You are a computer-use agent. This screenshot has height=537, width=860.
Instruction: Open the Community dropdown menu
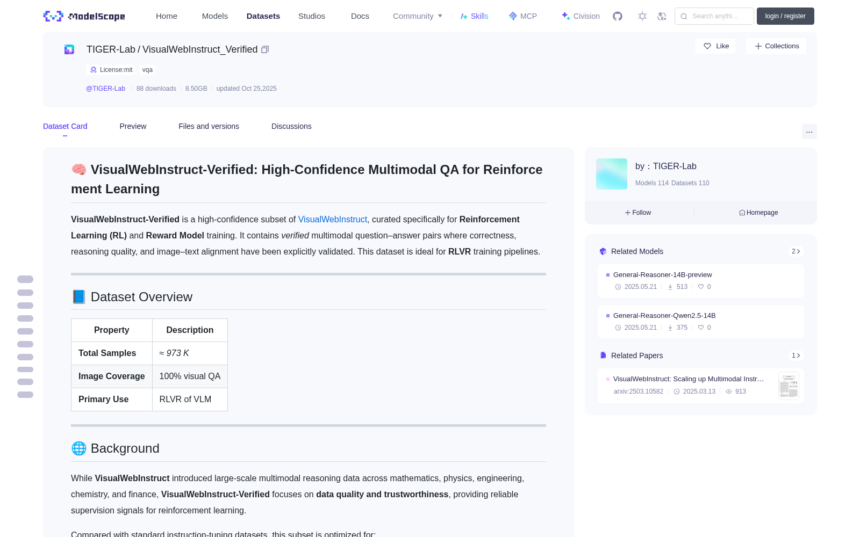point(418,16)
